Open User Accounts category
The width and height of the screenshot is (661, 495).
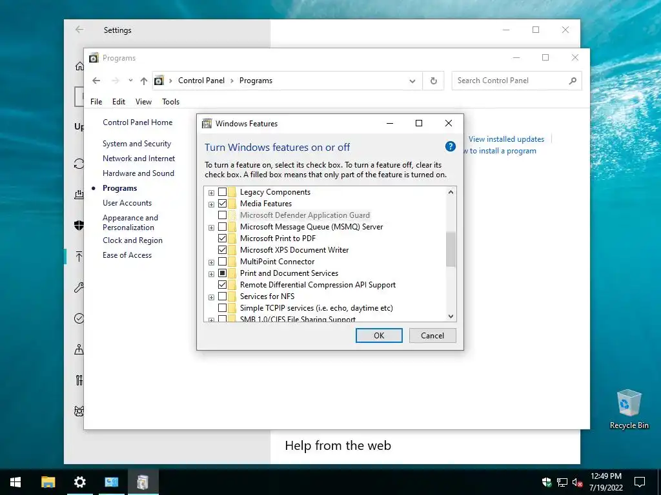click(x=127, y=203)
